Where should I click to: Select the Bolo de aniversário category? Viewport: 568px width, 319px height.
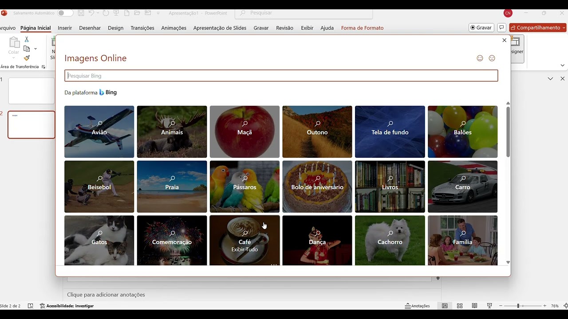317,187
